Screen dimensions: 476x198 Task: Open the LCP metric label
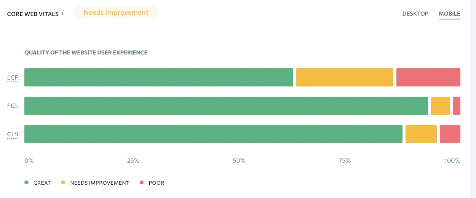pyautogui.click(x=13, y=78)
